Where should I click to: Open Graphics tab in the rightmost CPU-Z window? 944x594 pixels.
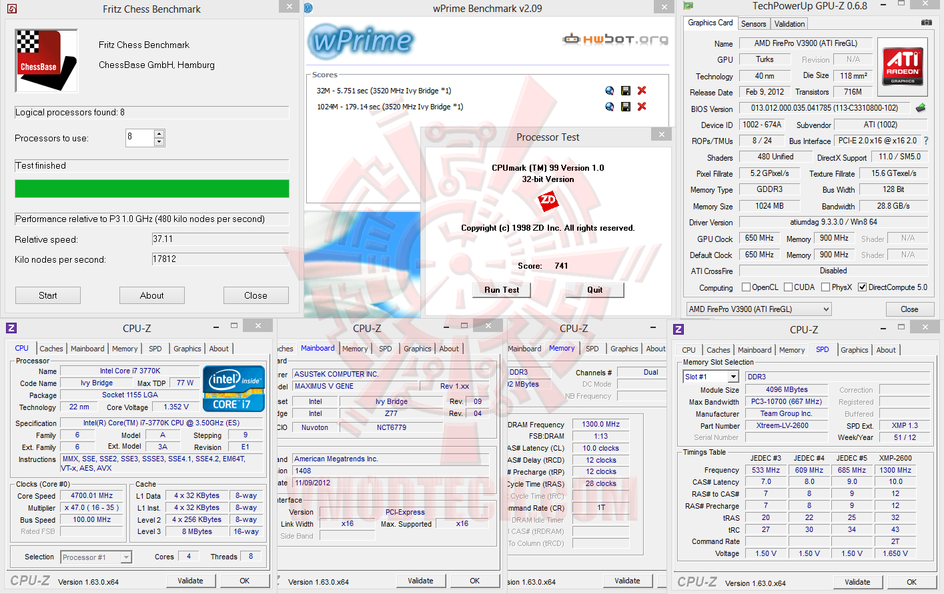tap(855, 350)
